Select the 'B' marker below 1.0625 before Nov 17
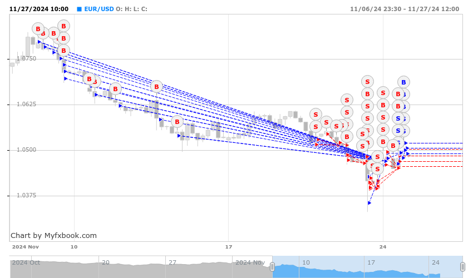This screenshot has width=473, height=278. point(177,122)
